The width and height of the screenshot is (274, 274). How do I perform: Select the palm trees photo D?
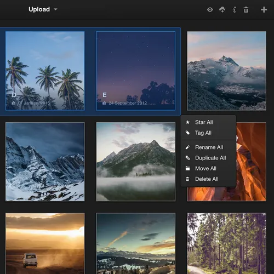point(45,71)
